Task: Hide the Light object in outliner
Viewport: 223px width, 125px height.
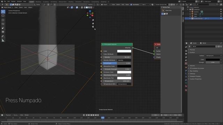Action: [221, 16]
